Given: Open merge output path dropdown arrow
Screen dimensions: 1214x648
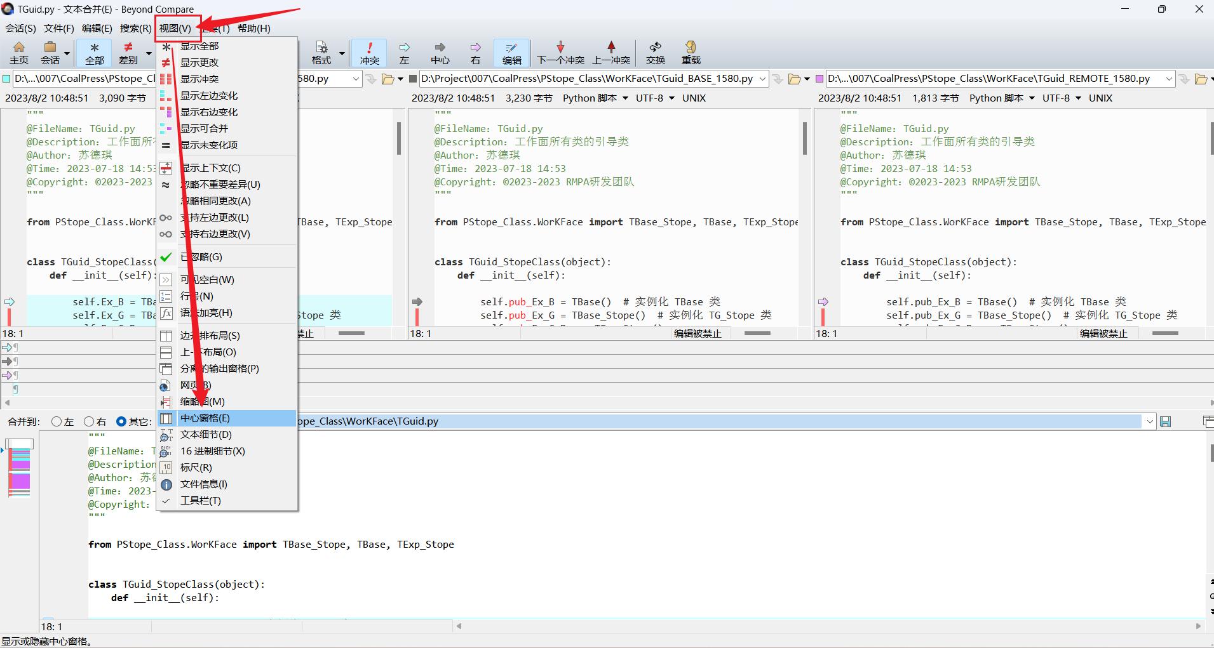Looking at the screenshot, I should [1150, 421].
